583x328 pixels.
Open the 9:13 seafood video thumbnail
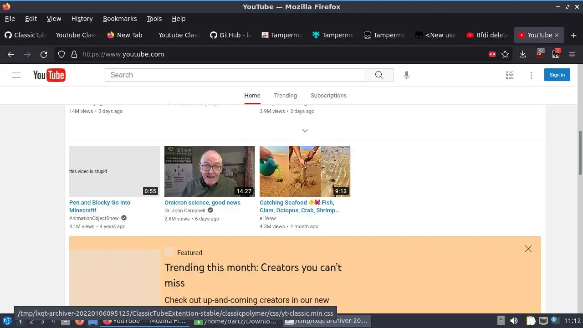tap(305, 171)
